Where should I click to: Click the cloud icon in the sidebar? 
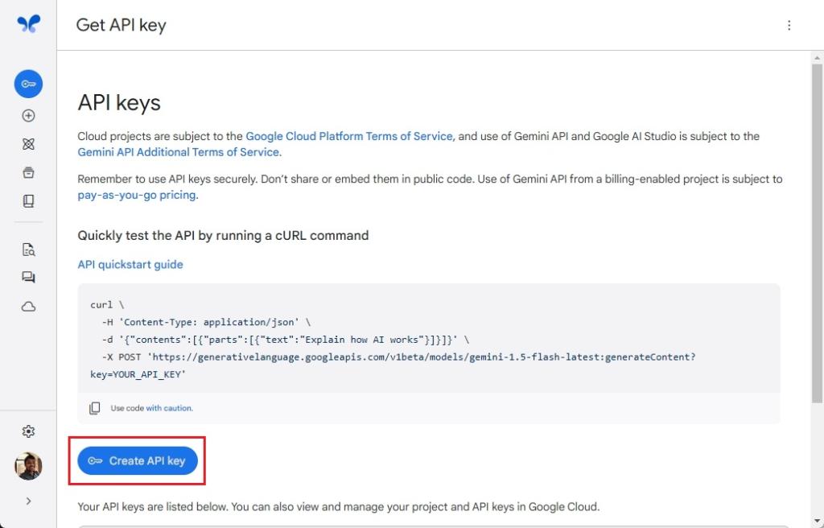[28, 307]
